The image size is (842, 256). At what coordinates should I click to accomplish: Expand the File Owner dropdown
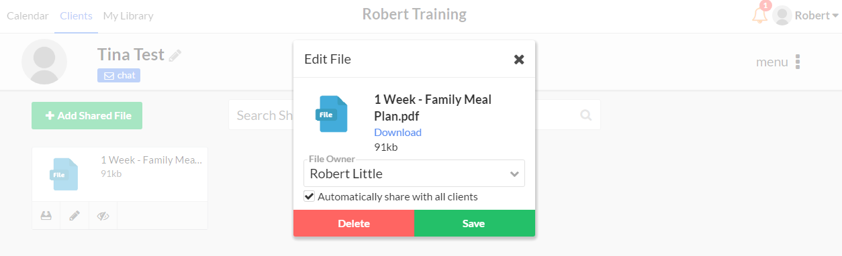414,174
